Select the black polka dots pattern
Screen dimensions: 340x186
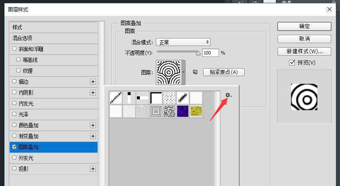pyautogui.click(x=169, y=98)
